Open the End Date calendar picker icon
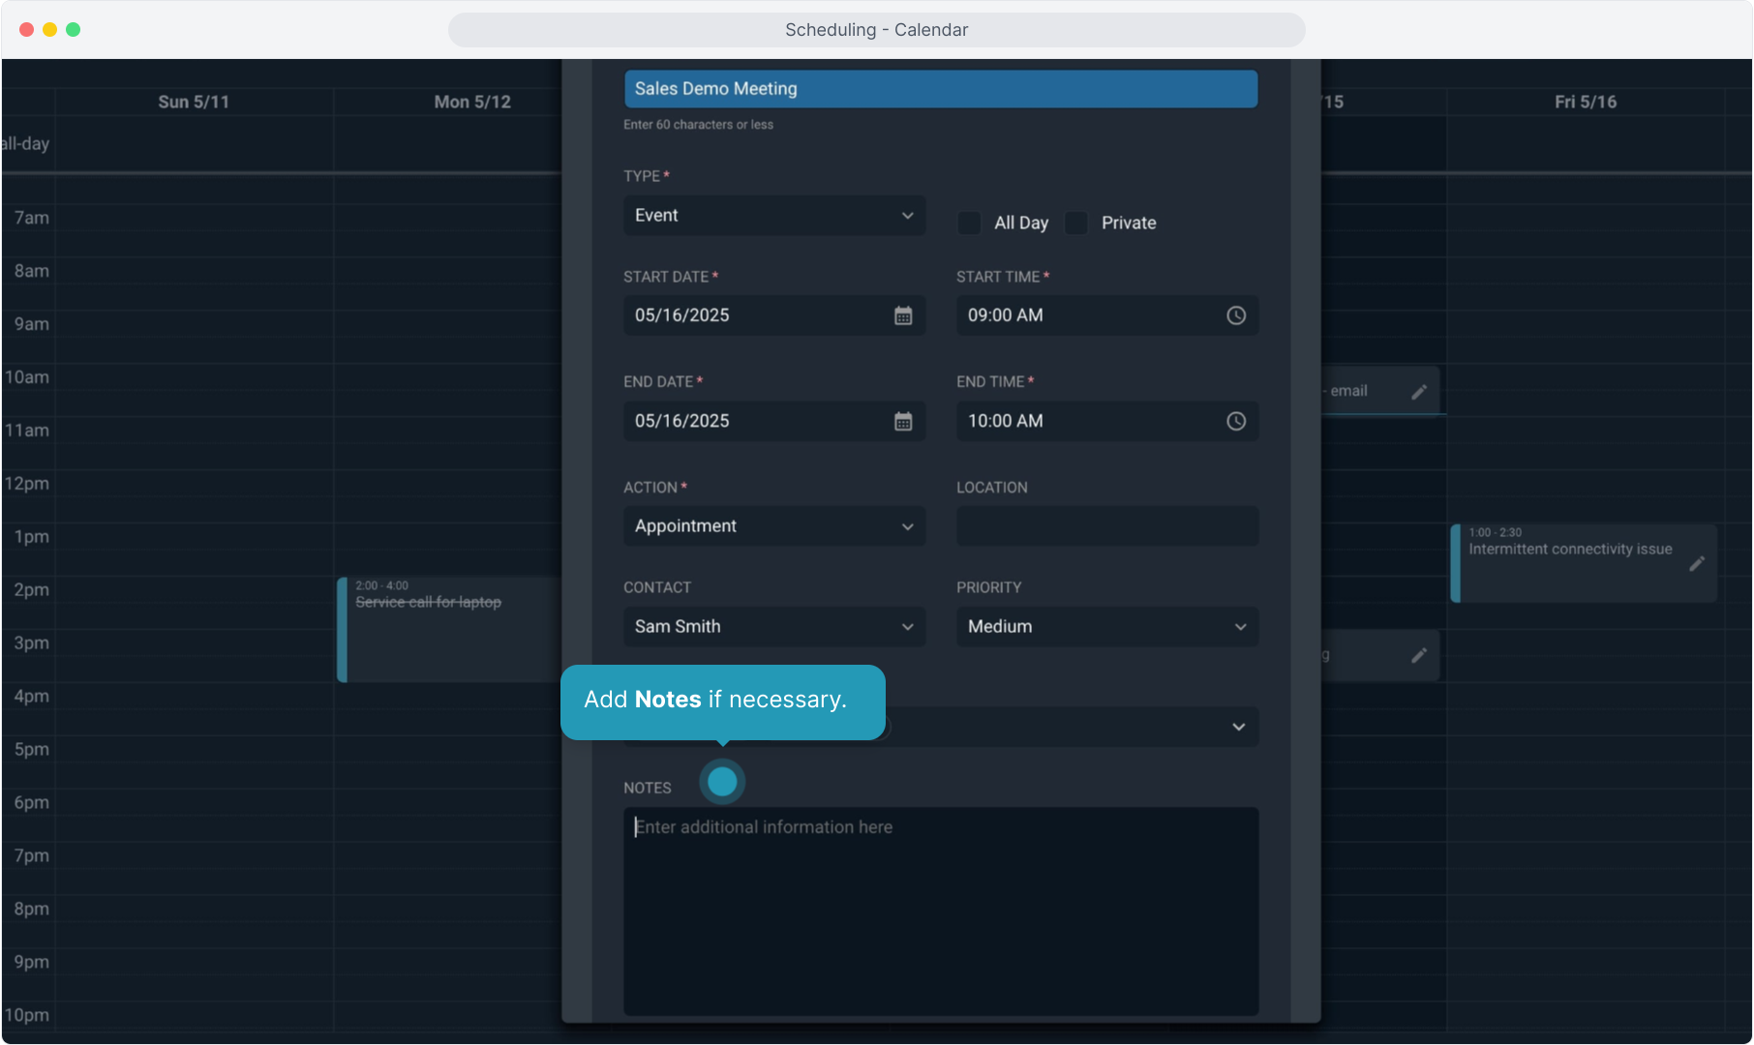Screen dimensions: 1754x1045 coord(902,421)
